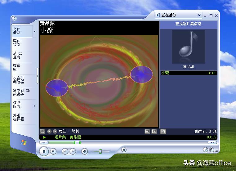Switch to next visualization
The image size is (236, 171).
click(55, 132)
